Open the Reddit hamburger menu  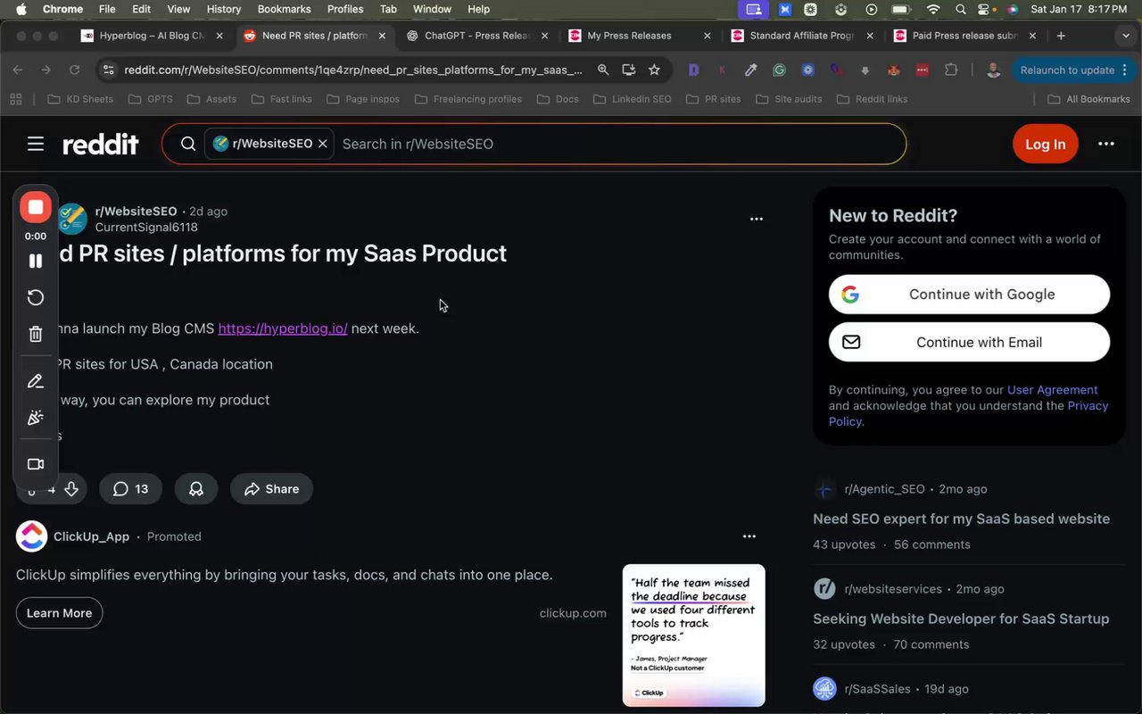[x=36, y=144]
